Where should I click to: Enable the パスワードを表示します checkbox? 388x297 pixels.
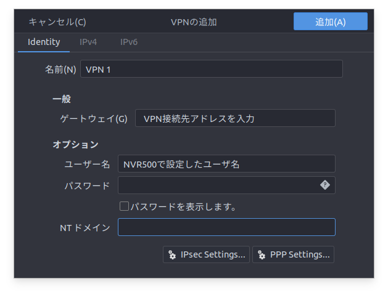pyautogui.click(x=124, y=206)
